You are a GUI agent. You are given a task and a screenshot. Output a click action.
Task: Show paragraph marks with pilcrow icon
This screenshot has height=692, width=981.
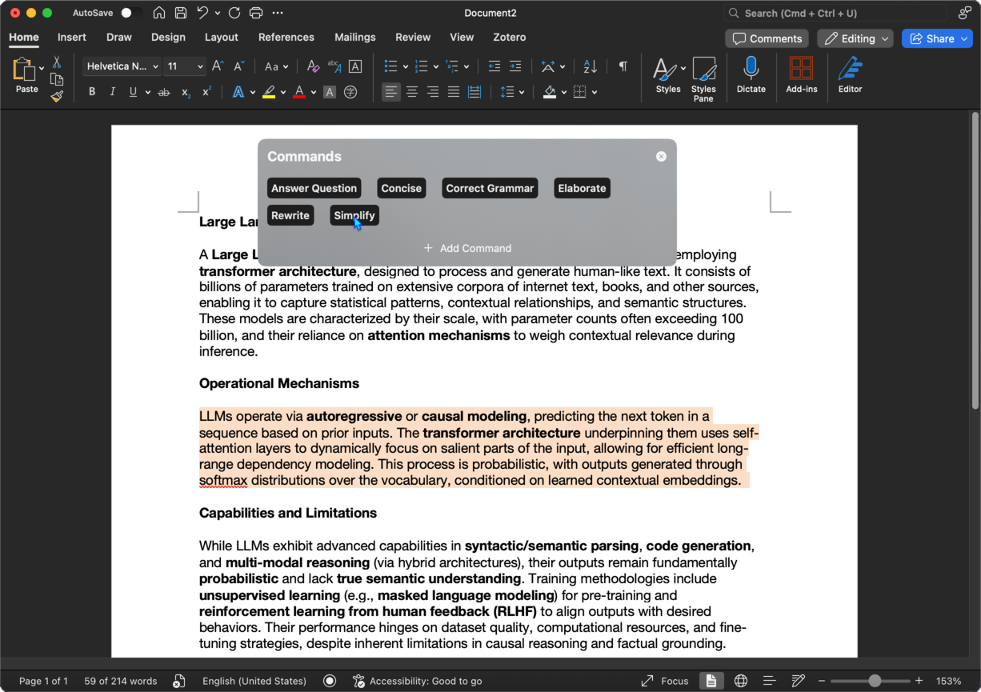(x=623, y=66)
